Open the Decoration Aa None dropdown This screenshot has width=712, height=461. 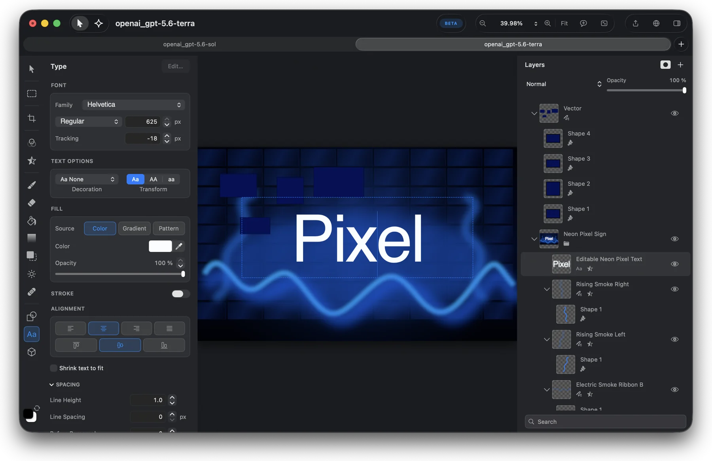(x=87, y=179)
